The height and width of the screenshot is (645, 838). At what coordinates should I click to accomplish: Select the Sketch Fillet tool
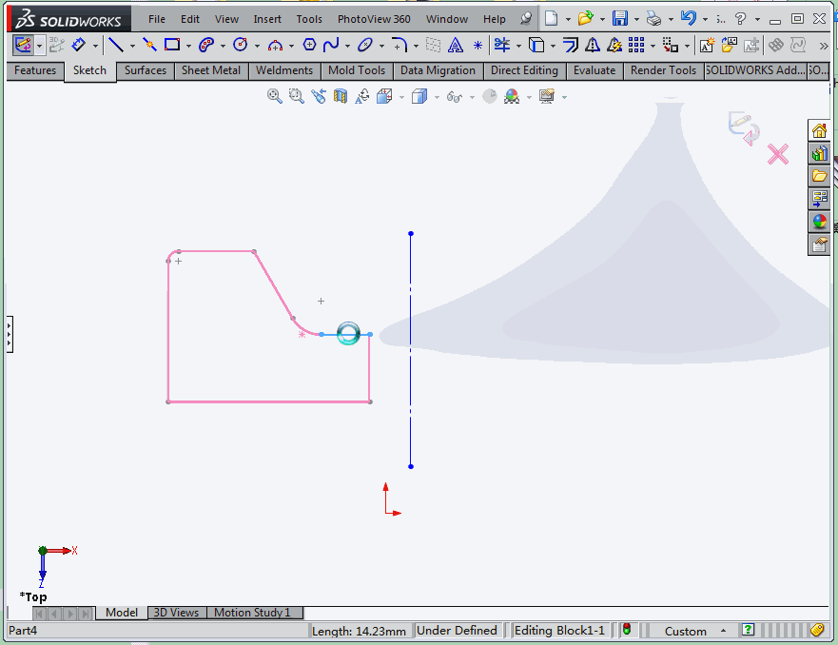pyautogui.click(x=400, y=45)
